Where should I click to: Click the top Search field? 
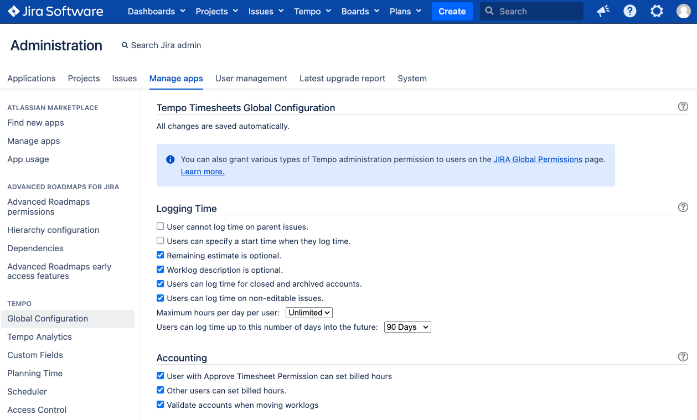(531, 11)
